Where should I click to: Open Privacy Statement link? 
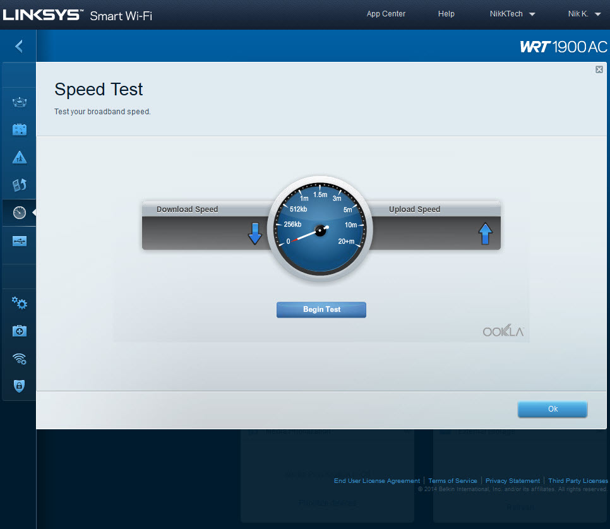tap(512, 481)
